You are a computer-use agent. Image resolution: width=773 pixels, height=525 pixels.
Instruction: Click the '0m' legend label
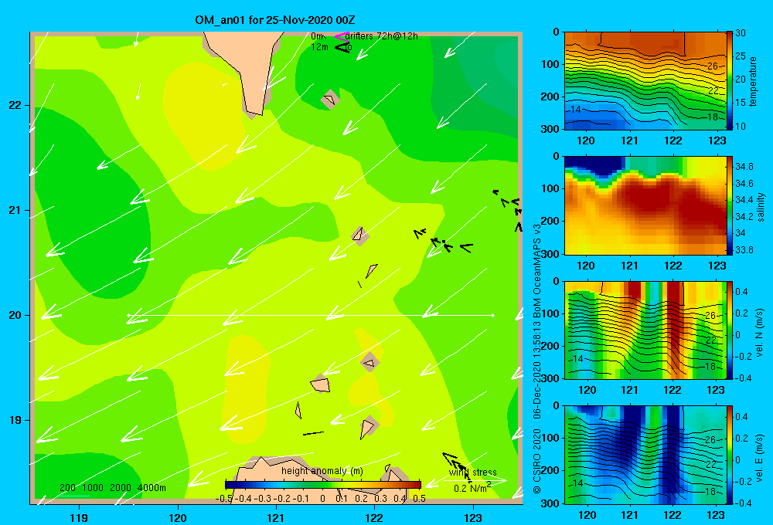tap(317, 36)
